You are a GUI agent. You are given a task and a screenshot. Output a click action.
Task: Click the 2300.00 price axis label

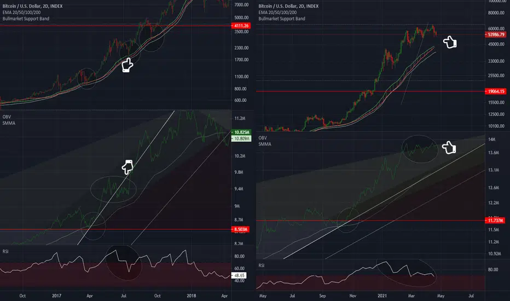241,48
